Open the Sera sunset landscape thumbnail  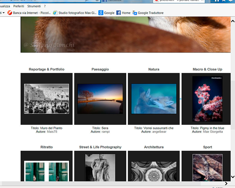(100, 99)
